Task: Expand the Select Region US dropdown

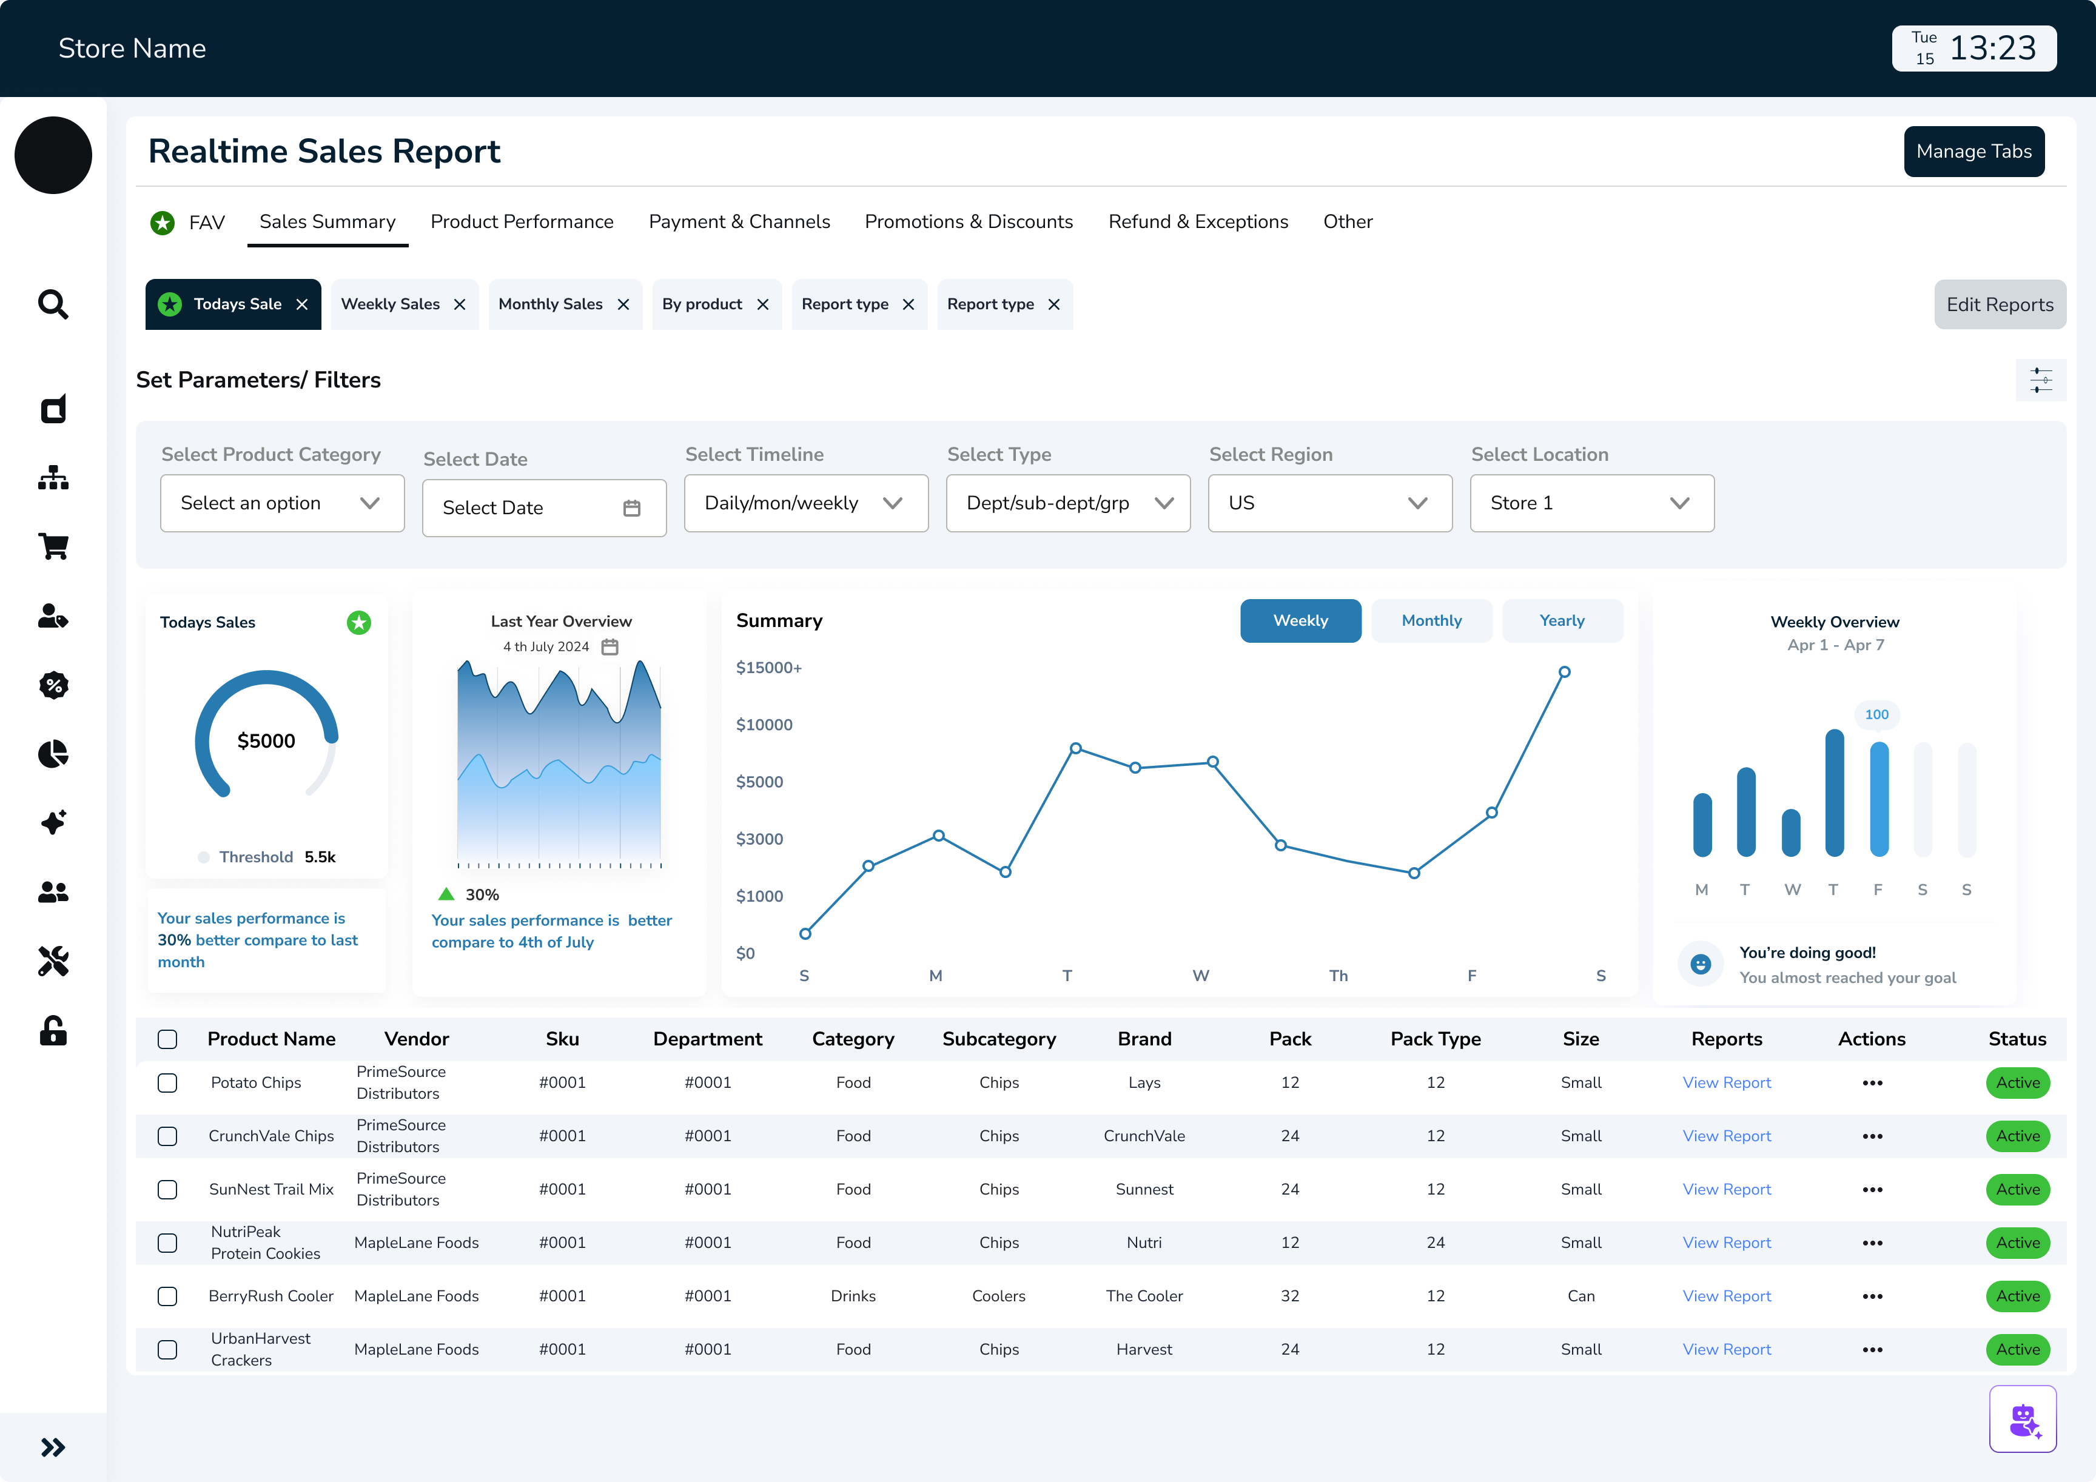Action: click(x=1329, y=504)
